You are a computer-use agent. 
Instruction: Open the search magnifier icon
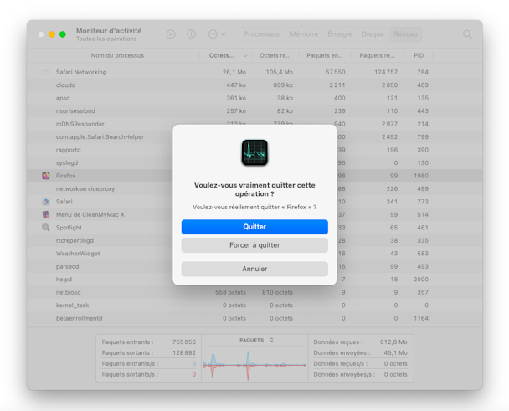pos(467,34)
